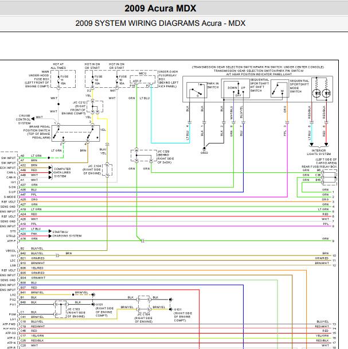Click the 'MAIN UNDER-HOOD FUSE BOX' label
The image size is (348, 349).
click(37, 79)
